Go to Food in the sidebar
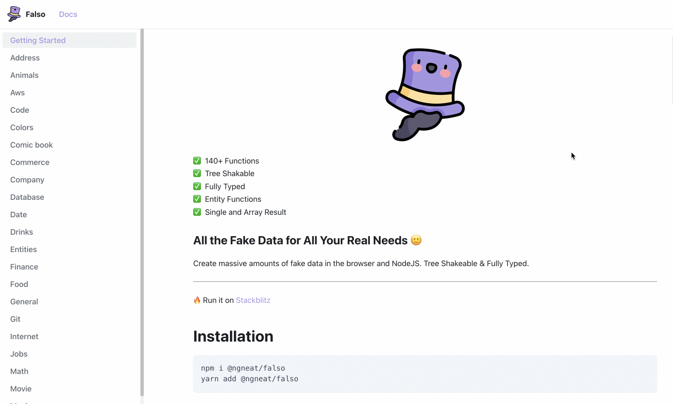Viewport: 673px width, 404px height. pyautogui.click(x=69, y=284)
